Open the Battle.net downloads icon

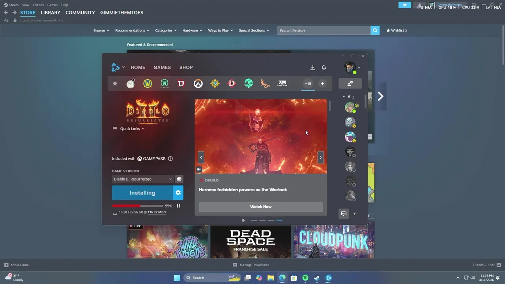(x=312, y=67)
